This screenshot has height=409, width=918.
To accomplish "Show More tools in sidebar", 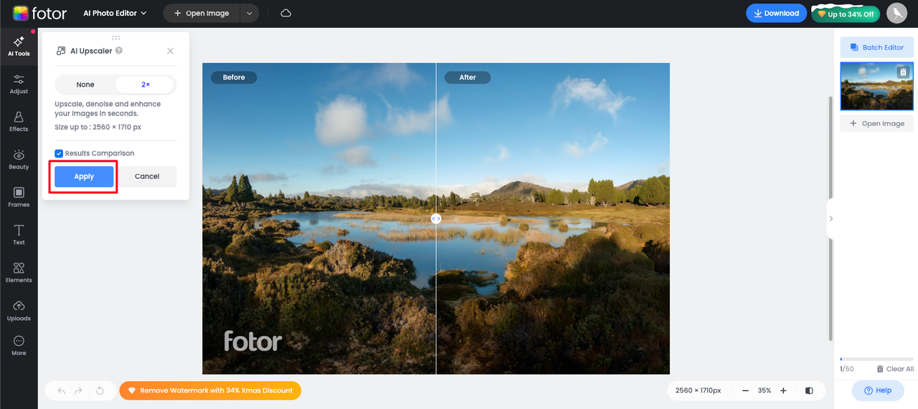I will [x=19, y=346].
